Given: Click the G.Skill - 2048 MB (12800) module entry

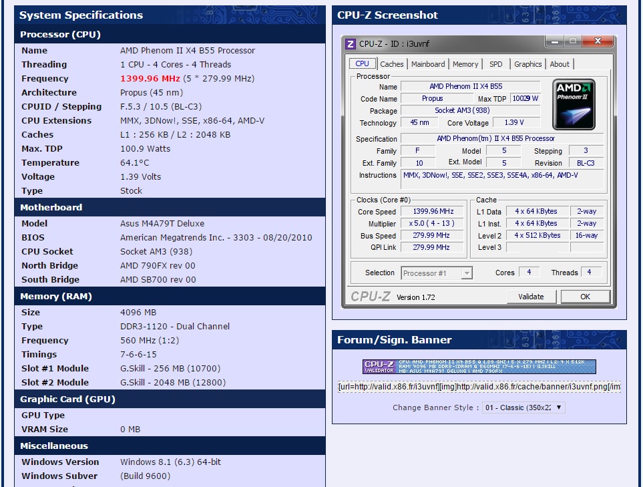Looking at the screenshot, I should (x=173, y=382).
